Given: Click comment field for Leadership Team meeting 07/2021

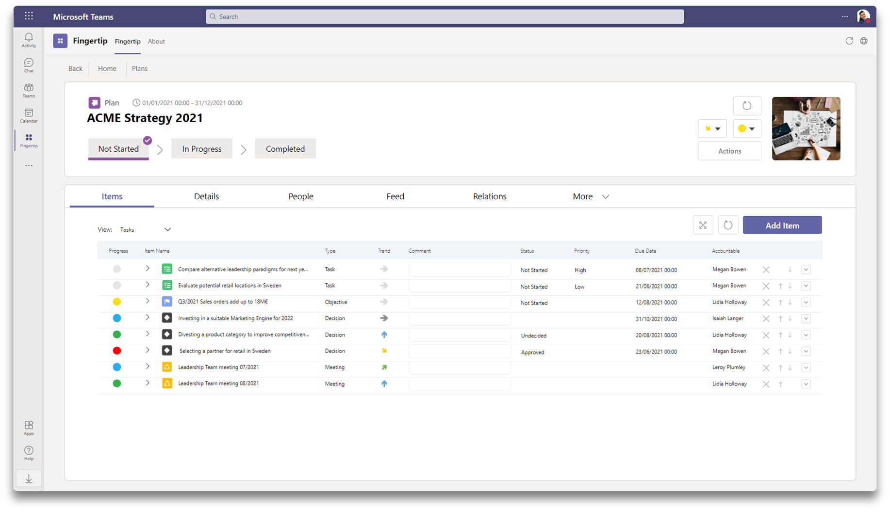Looking at the screenshot, I should tap(460, 368).
